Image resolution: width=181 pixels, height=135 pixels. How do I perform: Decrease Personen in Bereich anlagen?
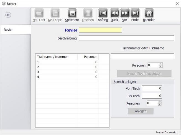click(160, 104)
